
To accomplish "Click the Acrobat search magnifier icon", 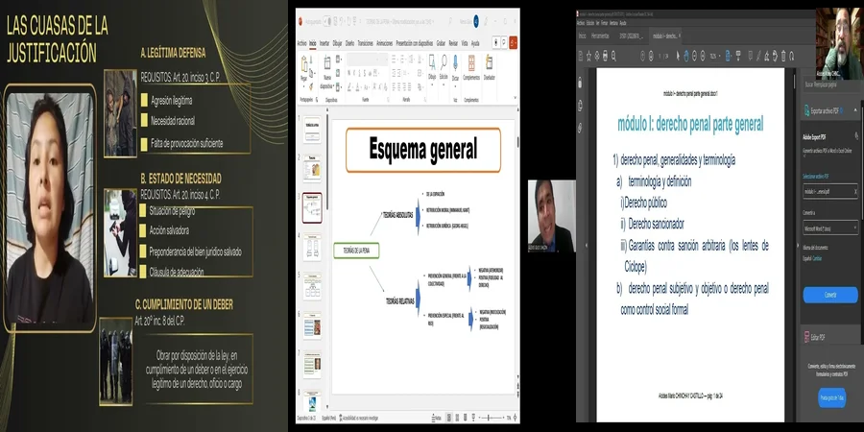I will 613,56.
